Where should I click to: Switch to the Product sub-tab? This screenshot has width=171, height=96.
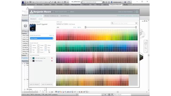[x=33, y=19]
